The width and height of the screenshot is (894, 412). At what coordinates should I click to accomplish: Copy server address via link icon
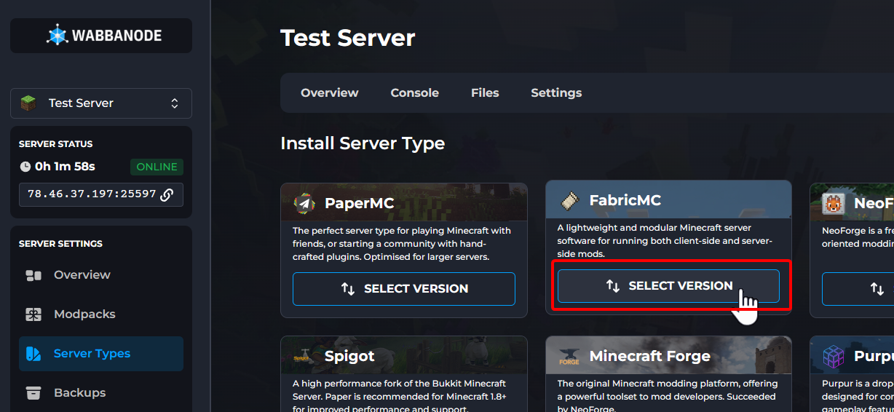pos(167,194)
